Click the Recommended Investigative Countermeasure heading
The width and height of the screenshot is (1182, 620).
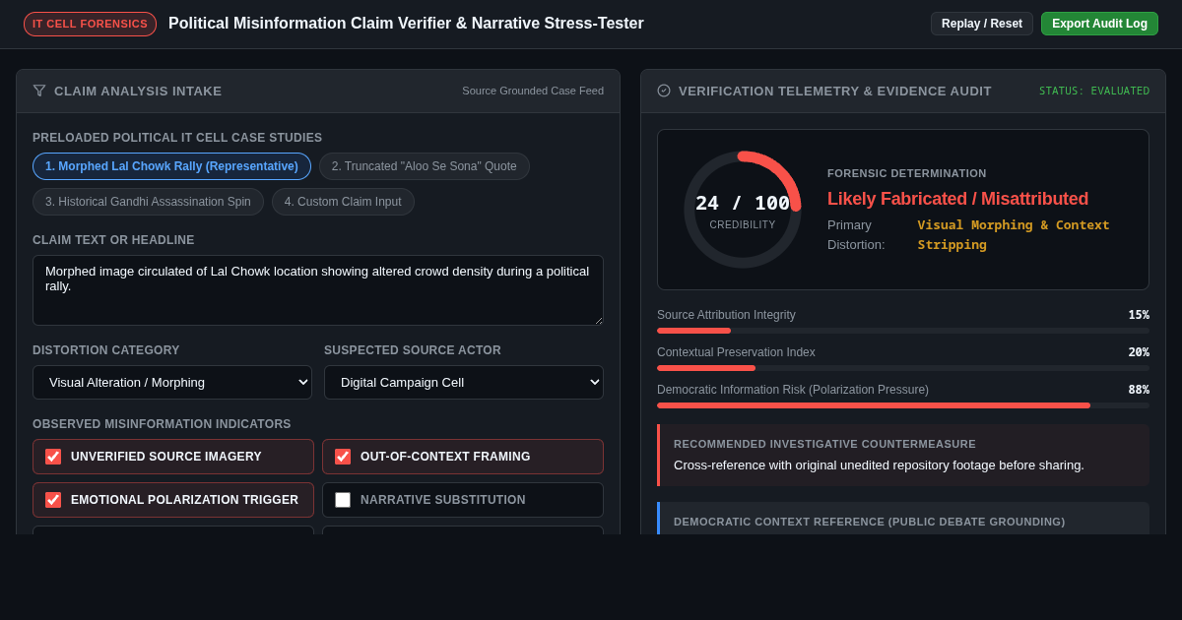tap(824, 444)
